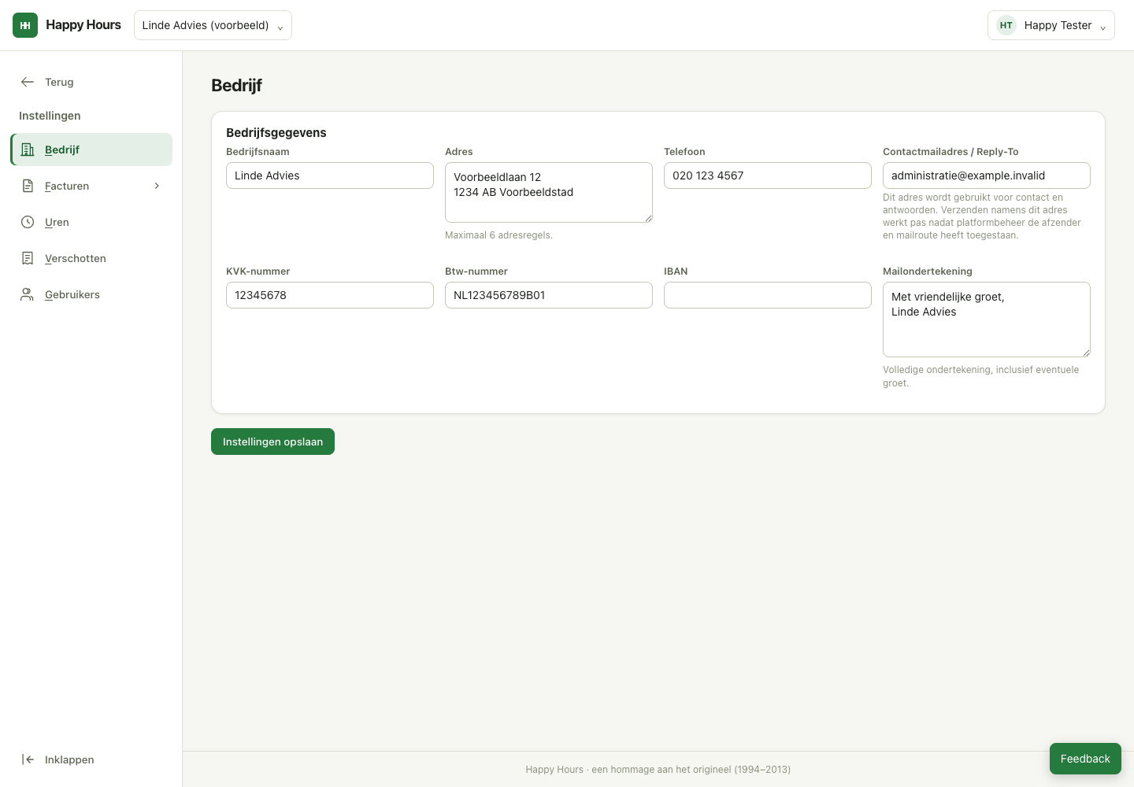Go to the Uren settings page
1134x787 pixels.
(91, 222)
